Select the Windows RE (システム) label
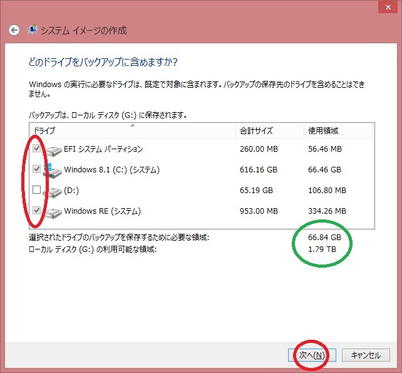This screenshot has width=402, height=373. (x=102, y=211)
